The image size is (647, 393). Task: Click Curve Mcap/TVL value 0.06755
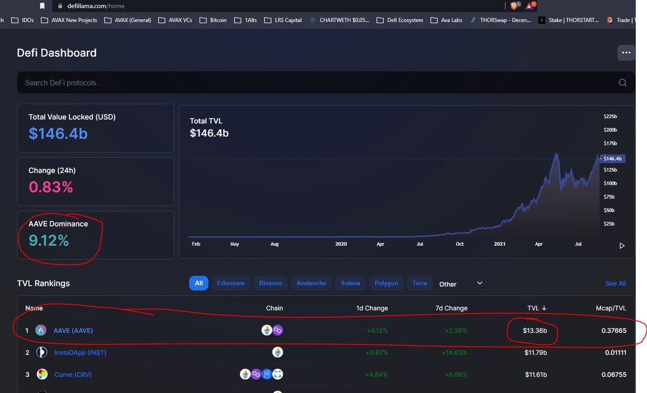pyautogui.click(x=614, y=375)
